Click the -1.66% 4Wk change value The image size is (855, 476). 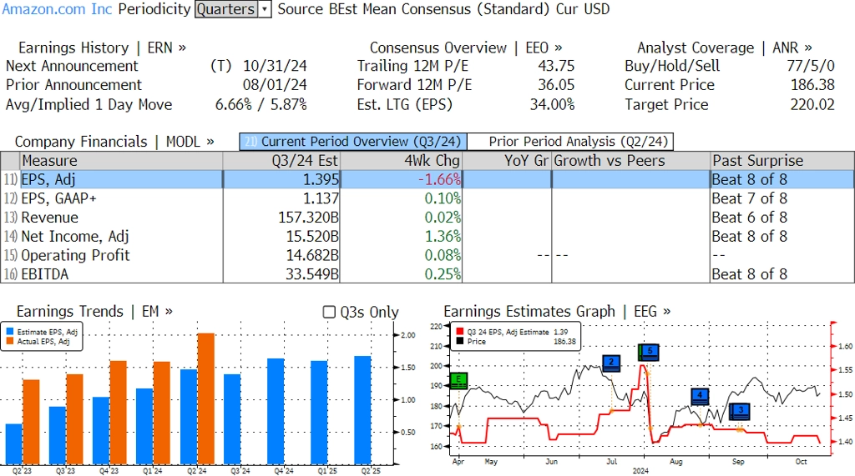pos(439,180)
